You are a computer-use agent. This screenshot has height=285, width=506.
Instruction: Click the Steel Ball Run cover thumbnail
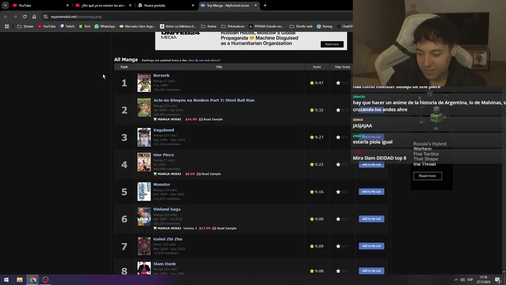coord(144,107)
